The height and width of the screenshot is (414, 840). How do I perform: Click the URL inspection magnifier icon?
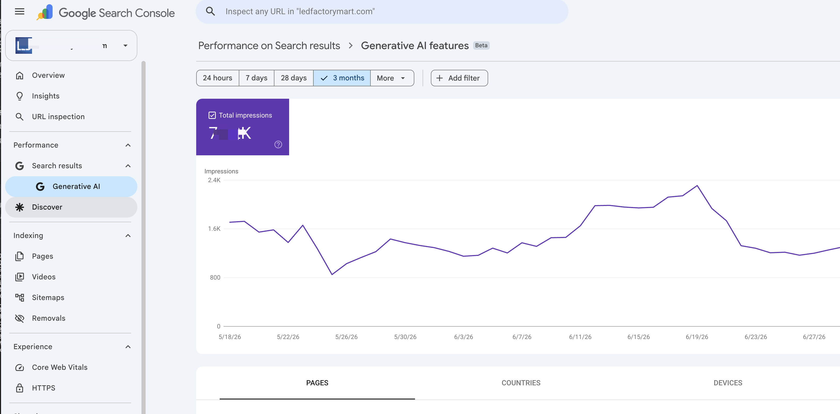point(20,117)
